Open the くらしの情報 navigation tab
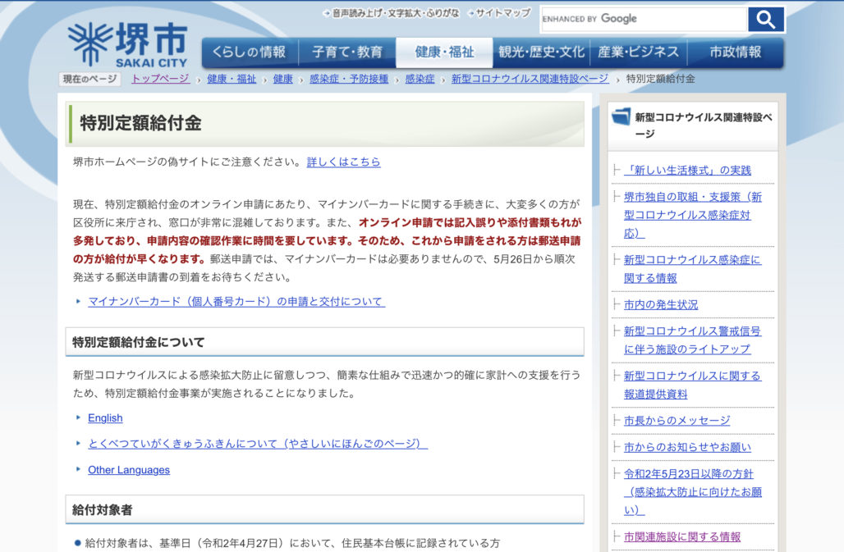This screenshot has height=552, width=844. 249,52
